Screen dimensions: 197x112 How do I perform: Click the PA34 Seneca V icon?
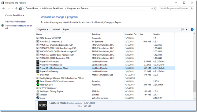click(38, 38)
